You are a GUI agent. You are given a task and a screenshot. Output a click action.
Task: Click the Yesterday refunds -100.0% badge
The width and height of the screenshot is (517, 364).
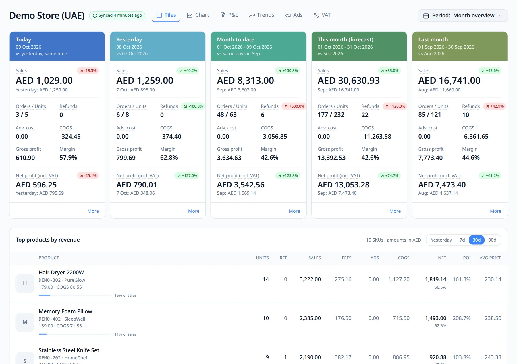click(193, 106)
